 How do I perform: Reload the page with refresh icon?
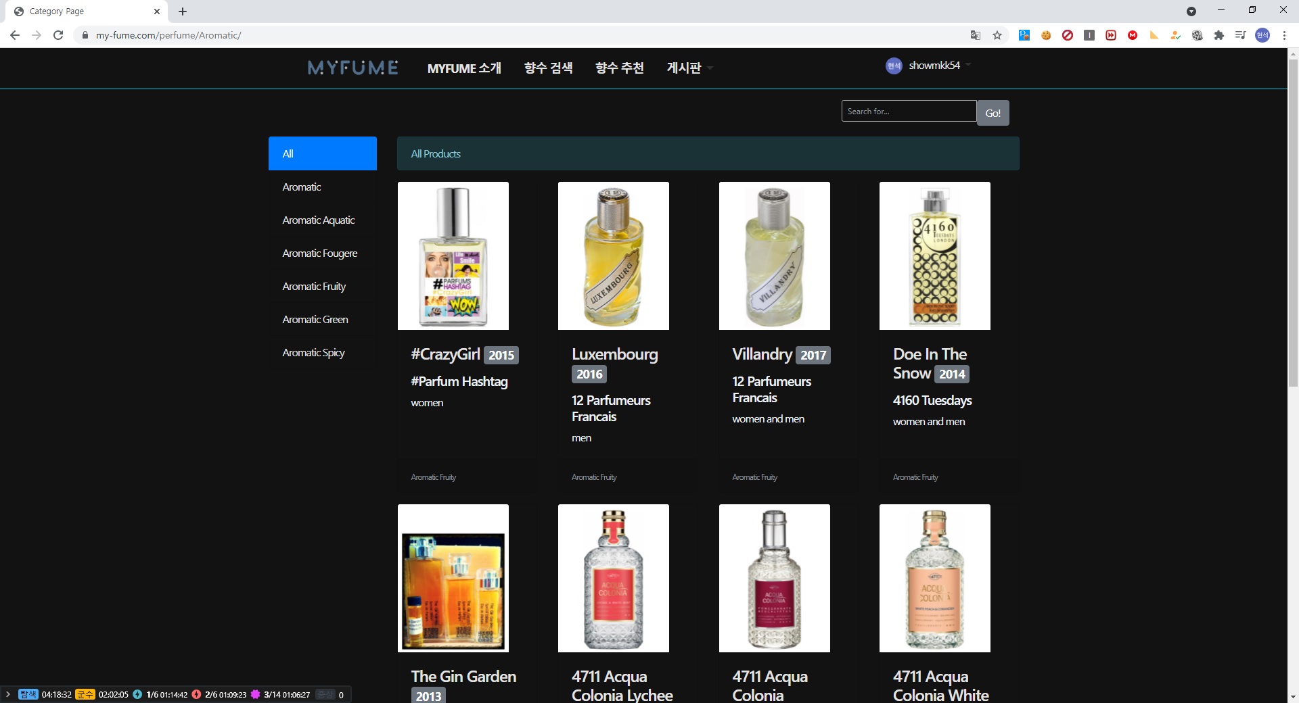[x=58, y=35]
